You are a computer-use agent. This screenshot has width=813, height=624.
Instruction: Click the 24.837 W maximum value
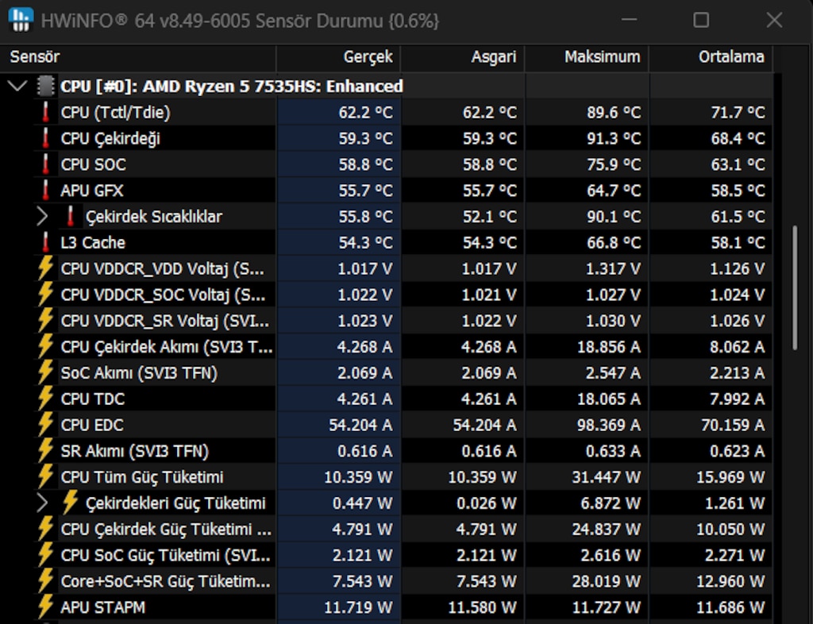coord(606,530)
